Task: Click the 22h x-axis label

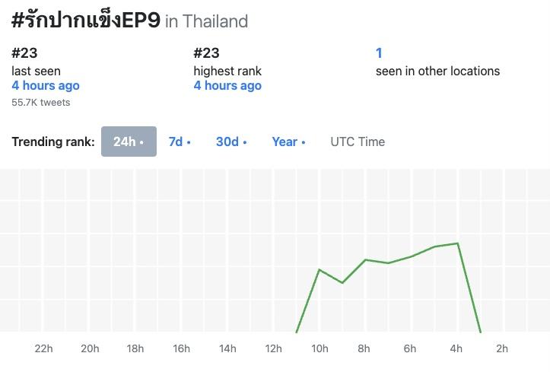Action: click(x=44, y=349)
